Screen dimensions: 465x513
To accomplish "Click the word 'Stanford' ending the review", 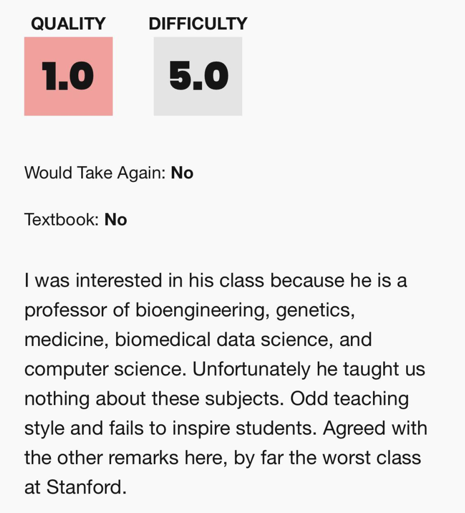I will point(86,487).
